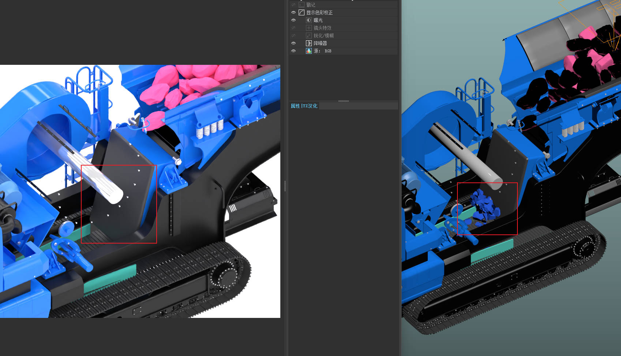
Task: Click the 锐化/模糊 sharpen blur icon
Action: pyautogui.click(x=309, y=36)
